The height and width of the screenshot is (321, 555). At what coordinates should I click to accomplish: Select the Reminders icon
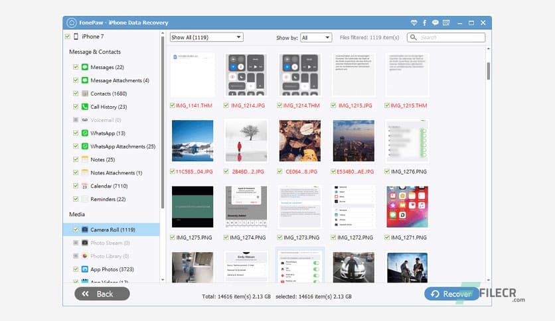pos(85,199)
